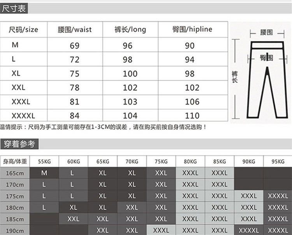Click the 穿着参考 section header

tap(19, 144)
